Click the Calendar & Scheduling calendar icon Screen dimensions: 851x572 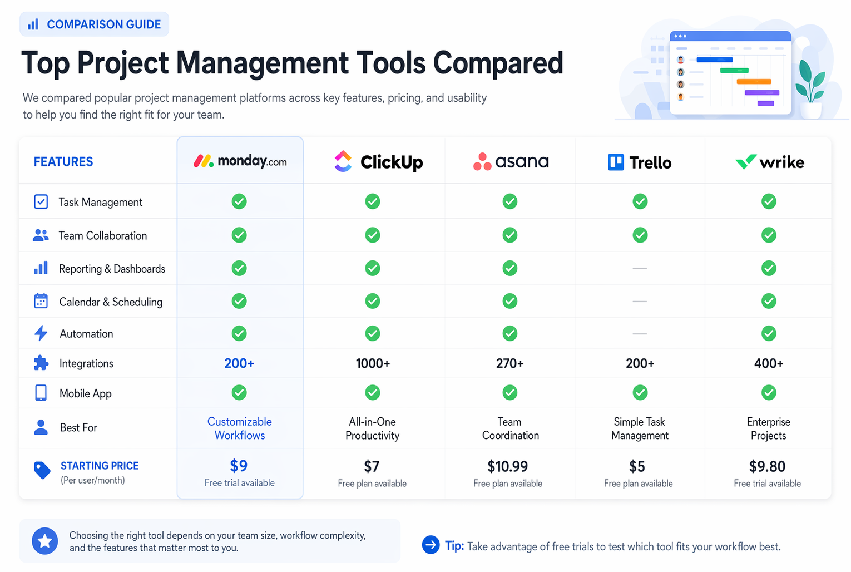tap(41, 301)
